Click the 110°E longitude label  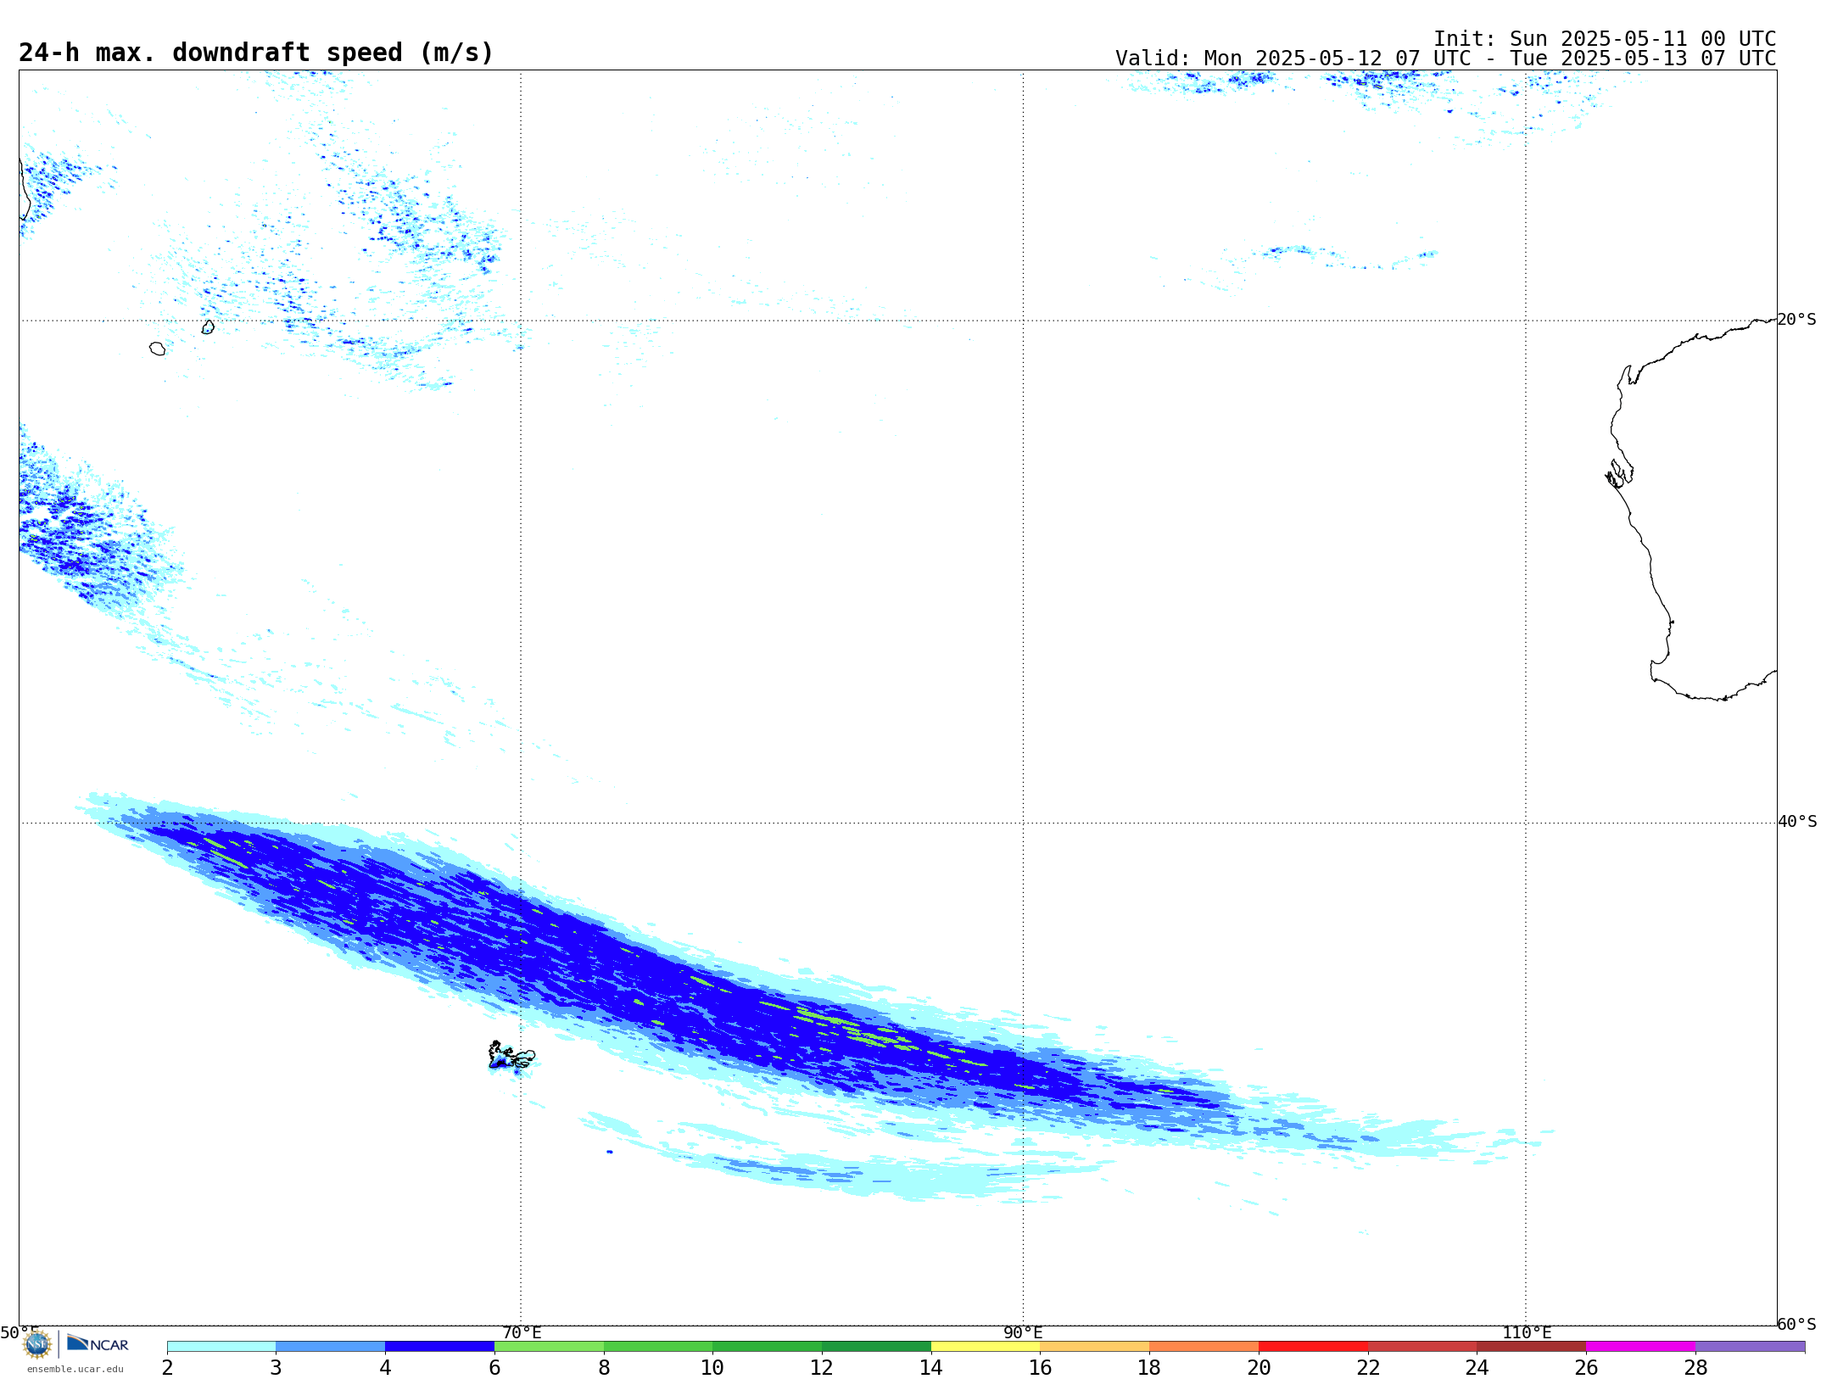[1527, 1332]
